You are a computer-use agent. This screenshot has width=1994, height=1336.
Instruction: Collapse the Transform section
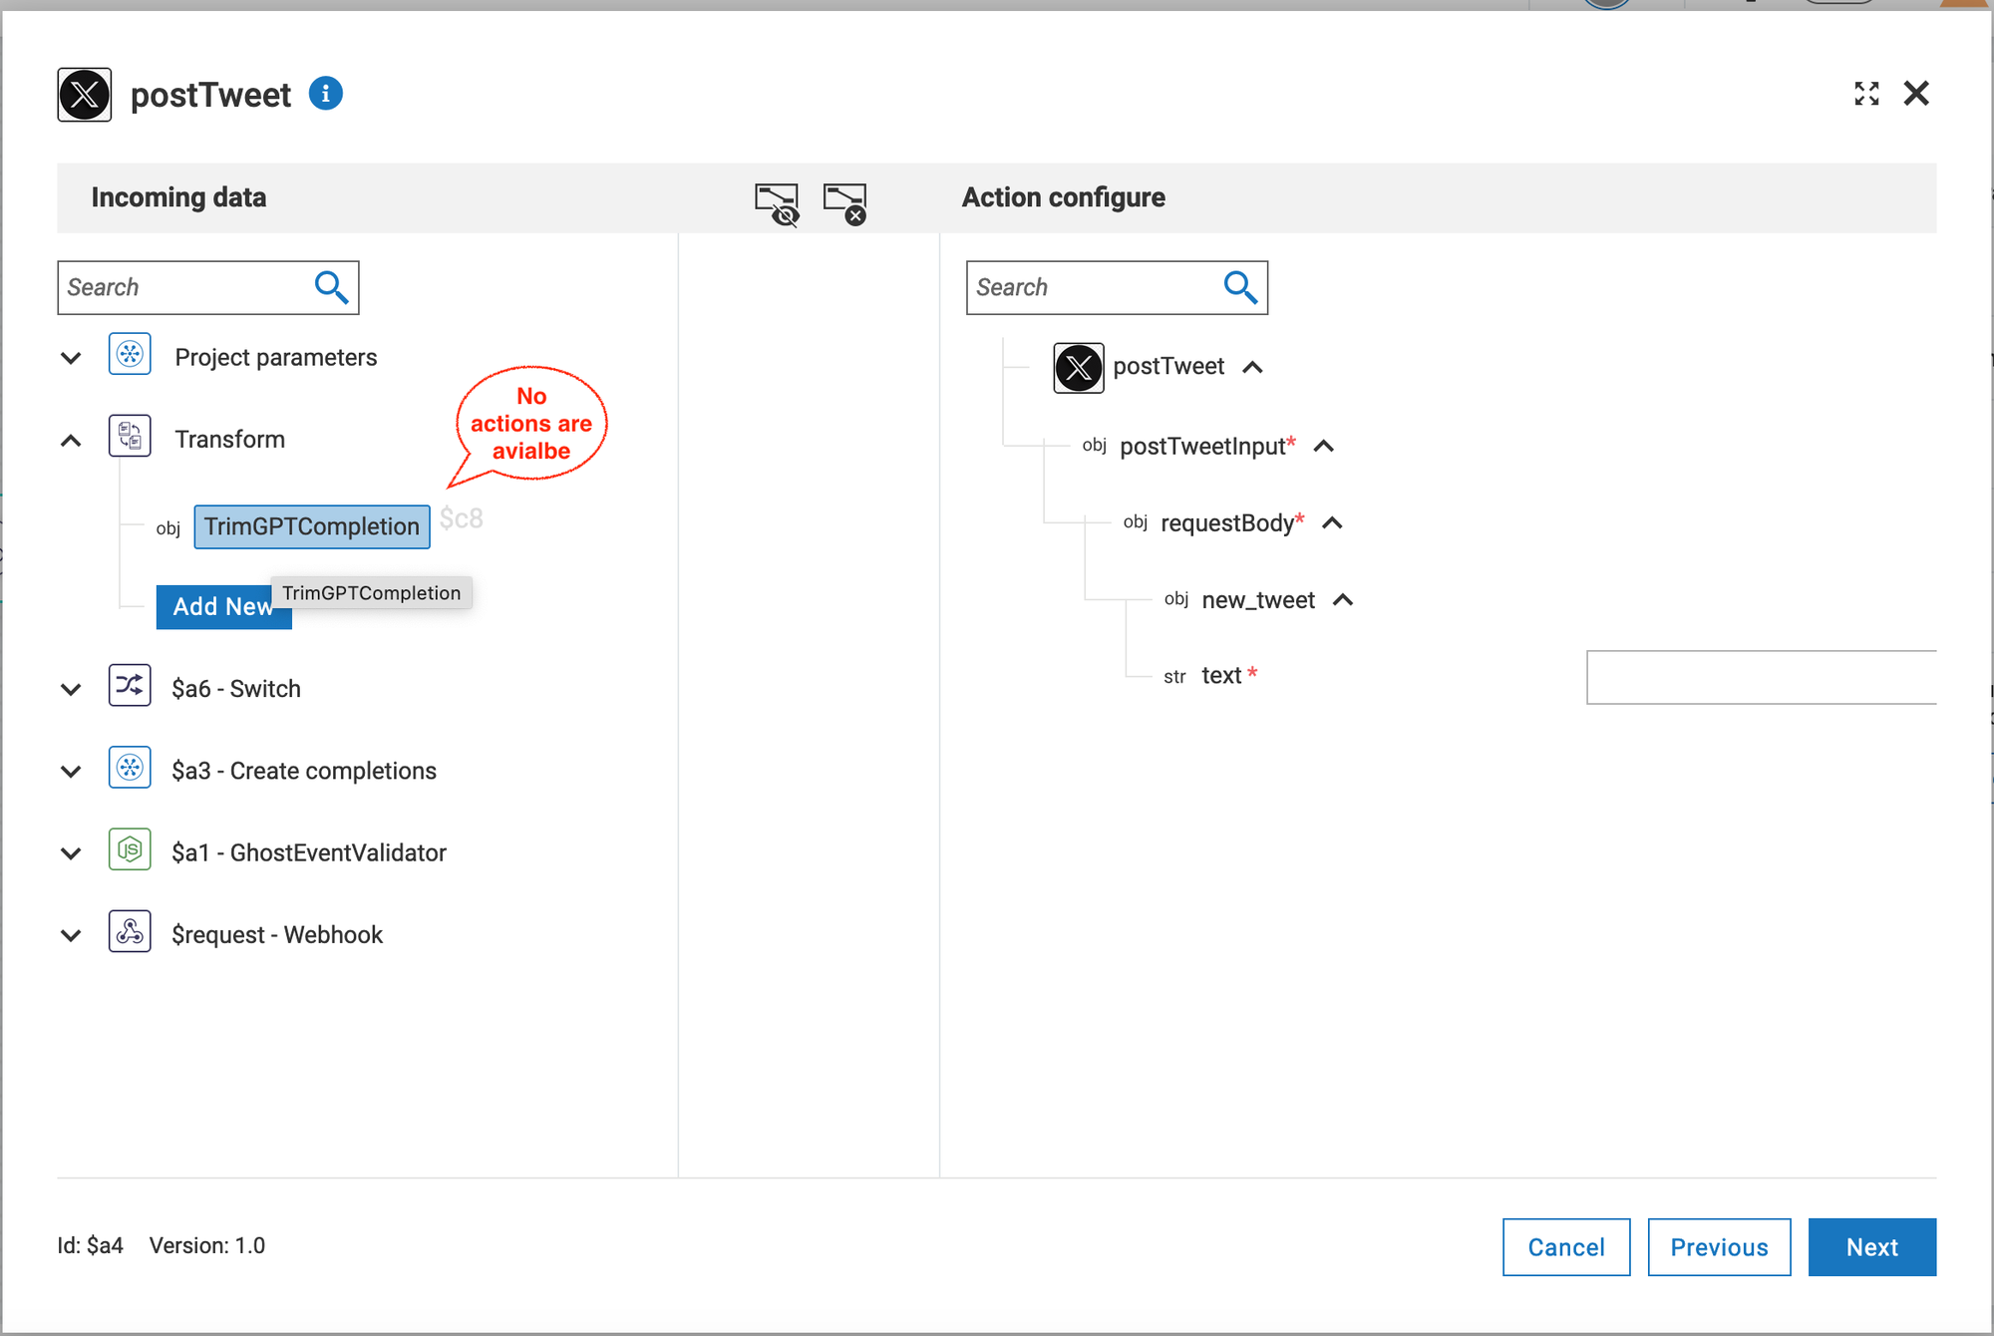(x=71, y=440)
